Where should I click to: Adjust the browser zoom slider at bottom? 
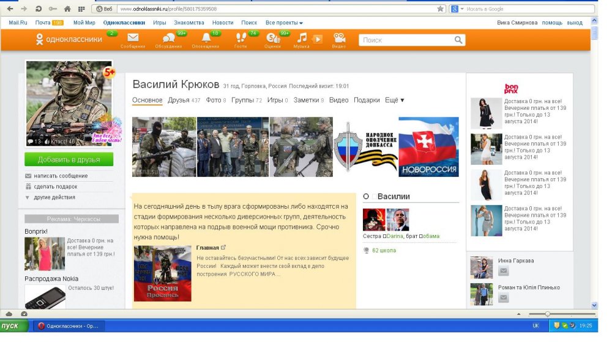pyautogui.click(x=547, y=314)
